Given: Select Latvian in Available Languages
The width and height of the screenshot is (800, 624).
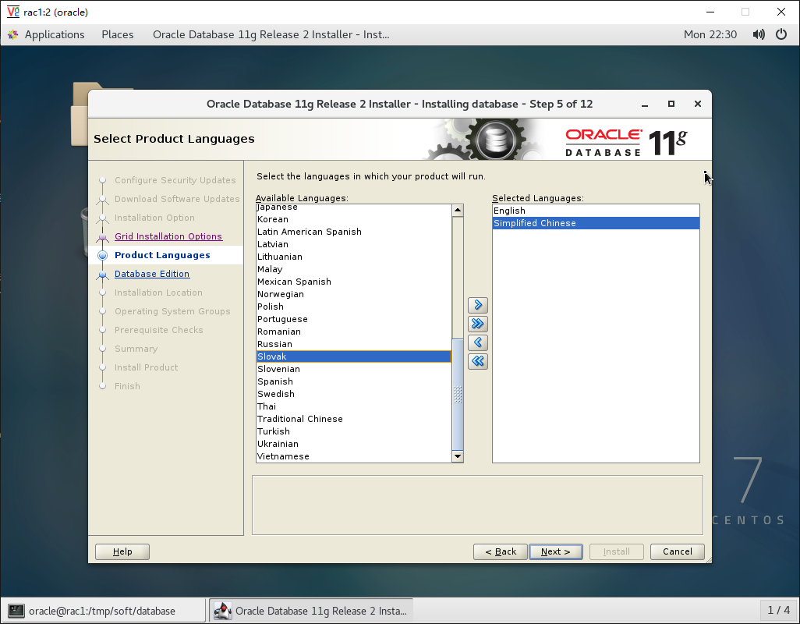Looking at the screenshot, I should click(x=353, y=244).
